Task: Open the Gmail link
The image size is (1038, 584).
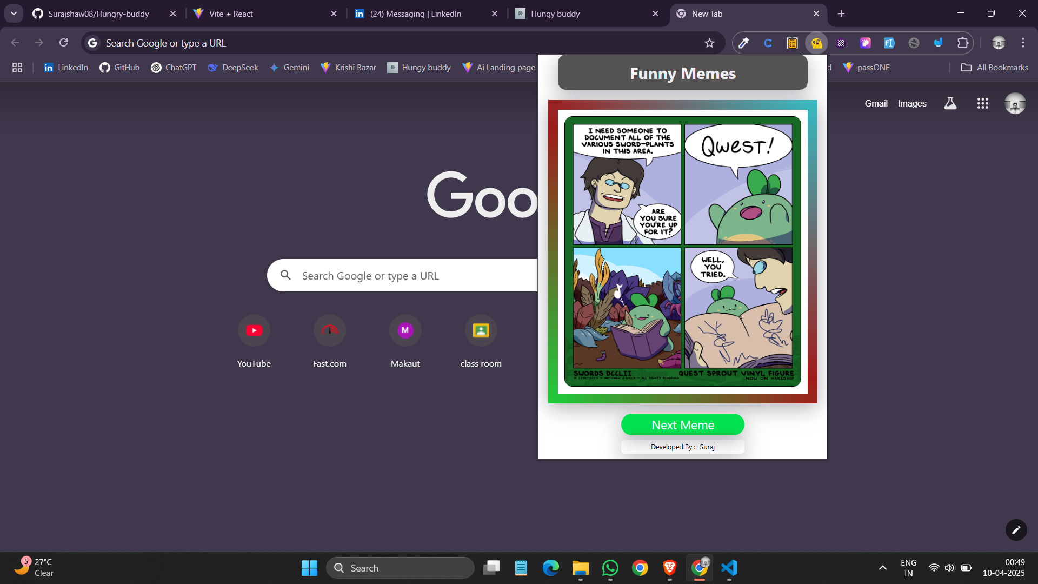Action: [x=876, y=103]
